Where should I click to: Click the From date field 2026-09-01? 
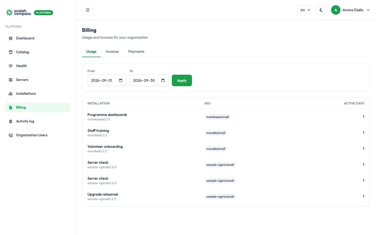pos(107,80)
